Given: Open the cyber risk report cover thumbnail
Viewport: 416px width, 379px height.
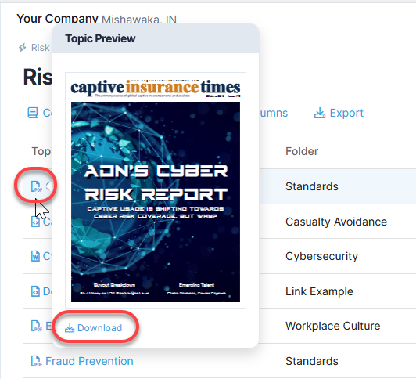Looking at the screenshot, I should point(156,190).
